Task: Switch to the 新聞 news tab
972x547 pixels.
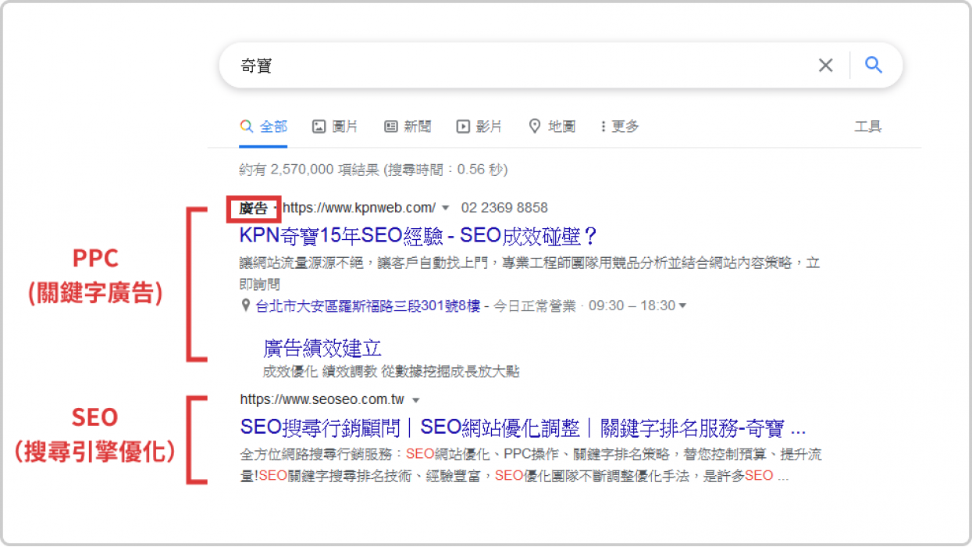Action: click(x=408, y=127)
